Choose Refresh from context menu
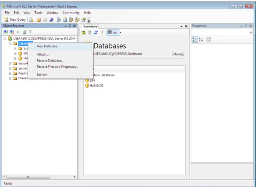The width and height of the screenshot is (256, 187). tap(61, 75)
